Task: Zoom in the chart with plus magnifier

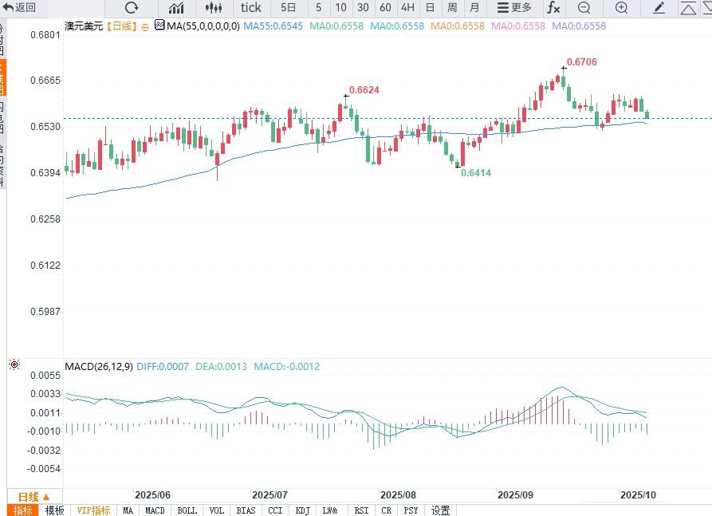Action: 622,8
